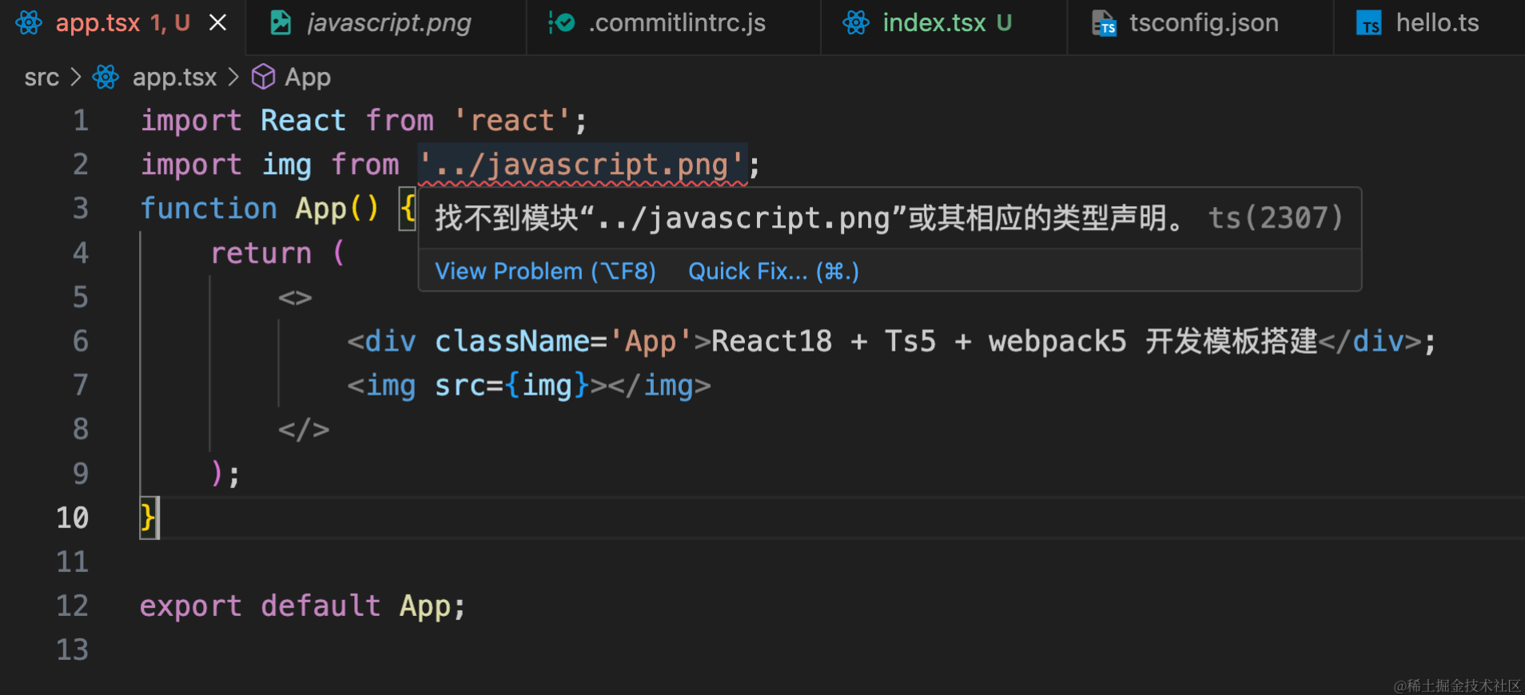Click the image file icon on javascript.png tab

281,23
